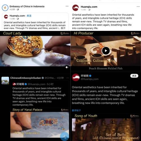The width and height of the screenshot is (141, 141).
Task: Follow Huanqiu.com via the blue 关注 link
Action: 29,16
